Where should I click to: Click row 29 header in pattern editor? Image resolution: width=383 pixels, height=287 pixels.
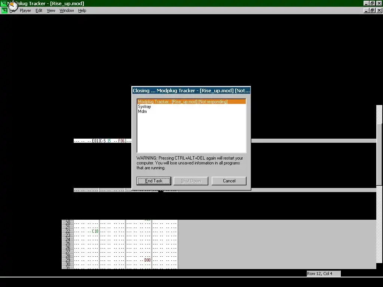click(x=68, y=260)
